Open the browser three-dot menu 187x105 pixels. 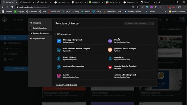pos(184,7)
